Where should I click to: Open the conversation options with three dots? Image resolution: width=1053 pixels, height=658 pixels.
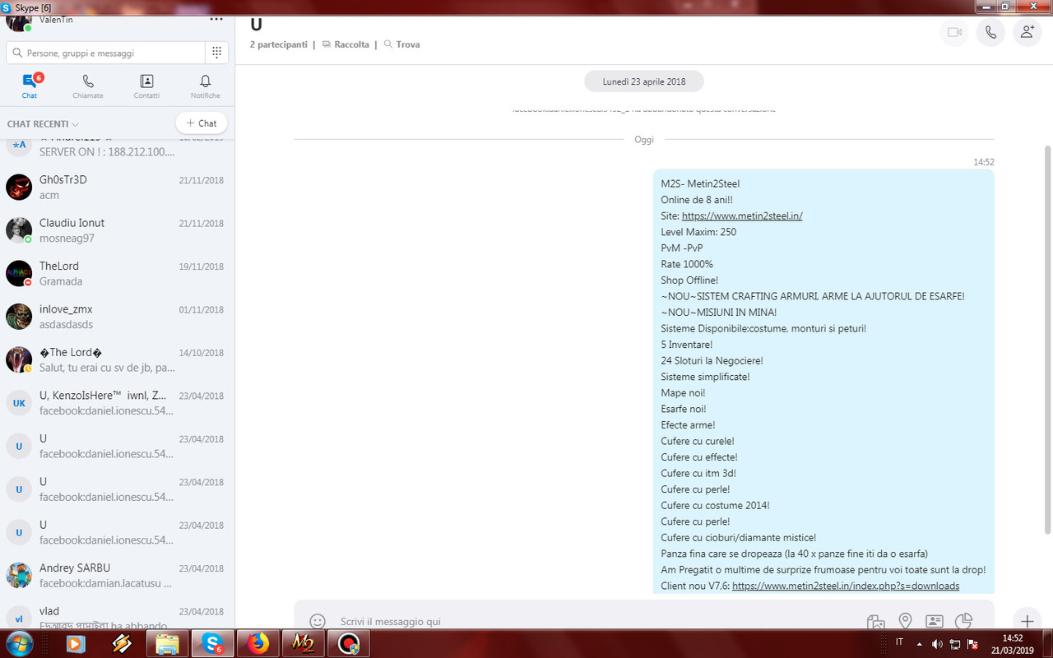pyautogui.click(x=216, y=18)
